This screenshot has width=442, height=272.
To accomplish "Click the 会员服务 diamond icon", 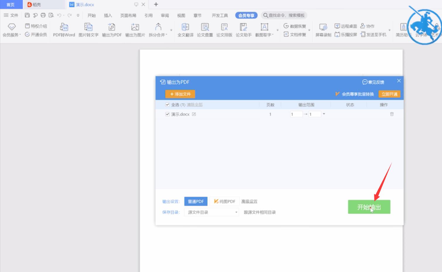I will point(12,27).
